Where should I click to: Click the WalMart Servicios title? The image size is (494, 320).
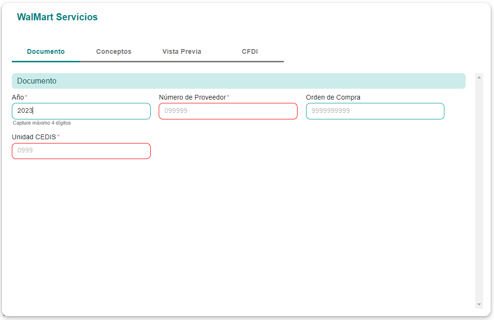point(57,17)
